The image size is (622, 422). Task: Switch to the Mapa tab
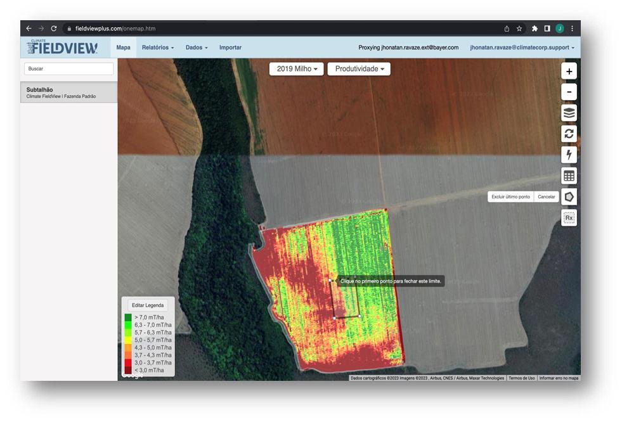click(x=123, y=48)
